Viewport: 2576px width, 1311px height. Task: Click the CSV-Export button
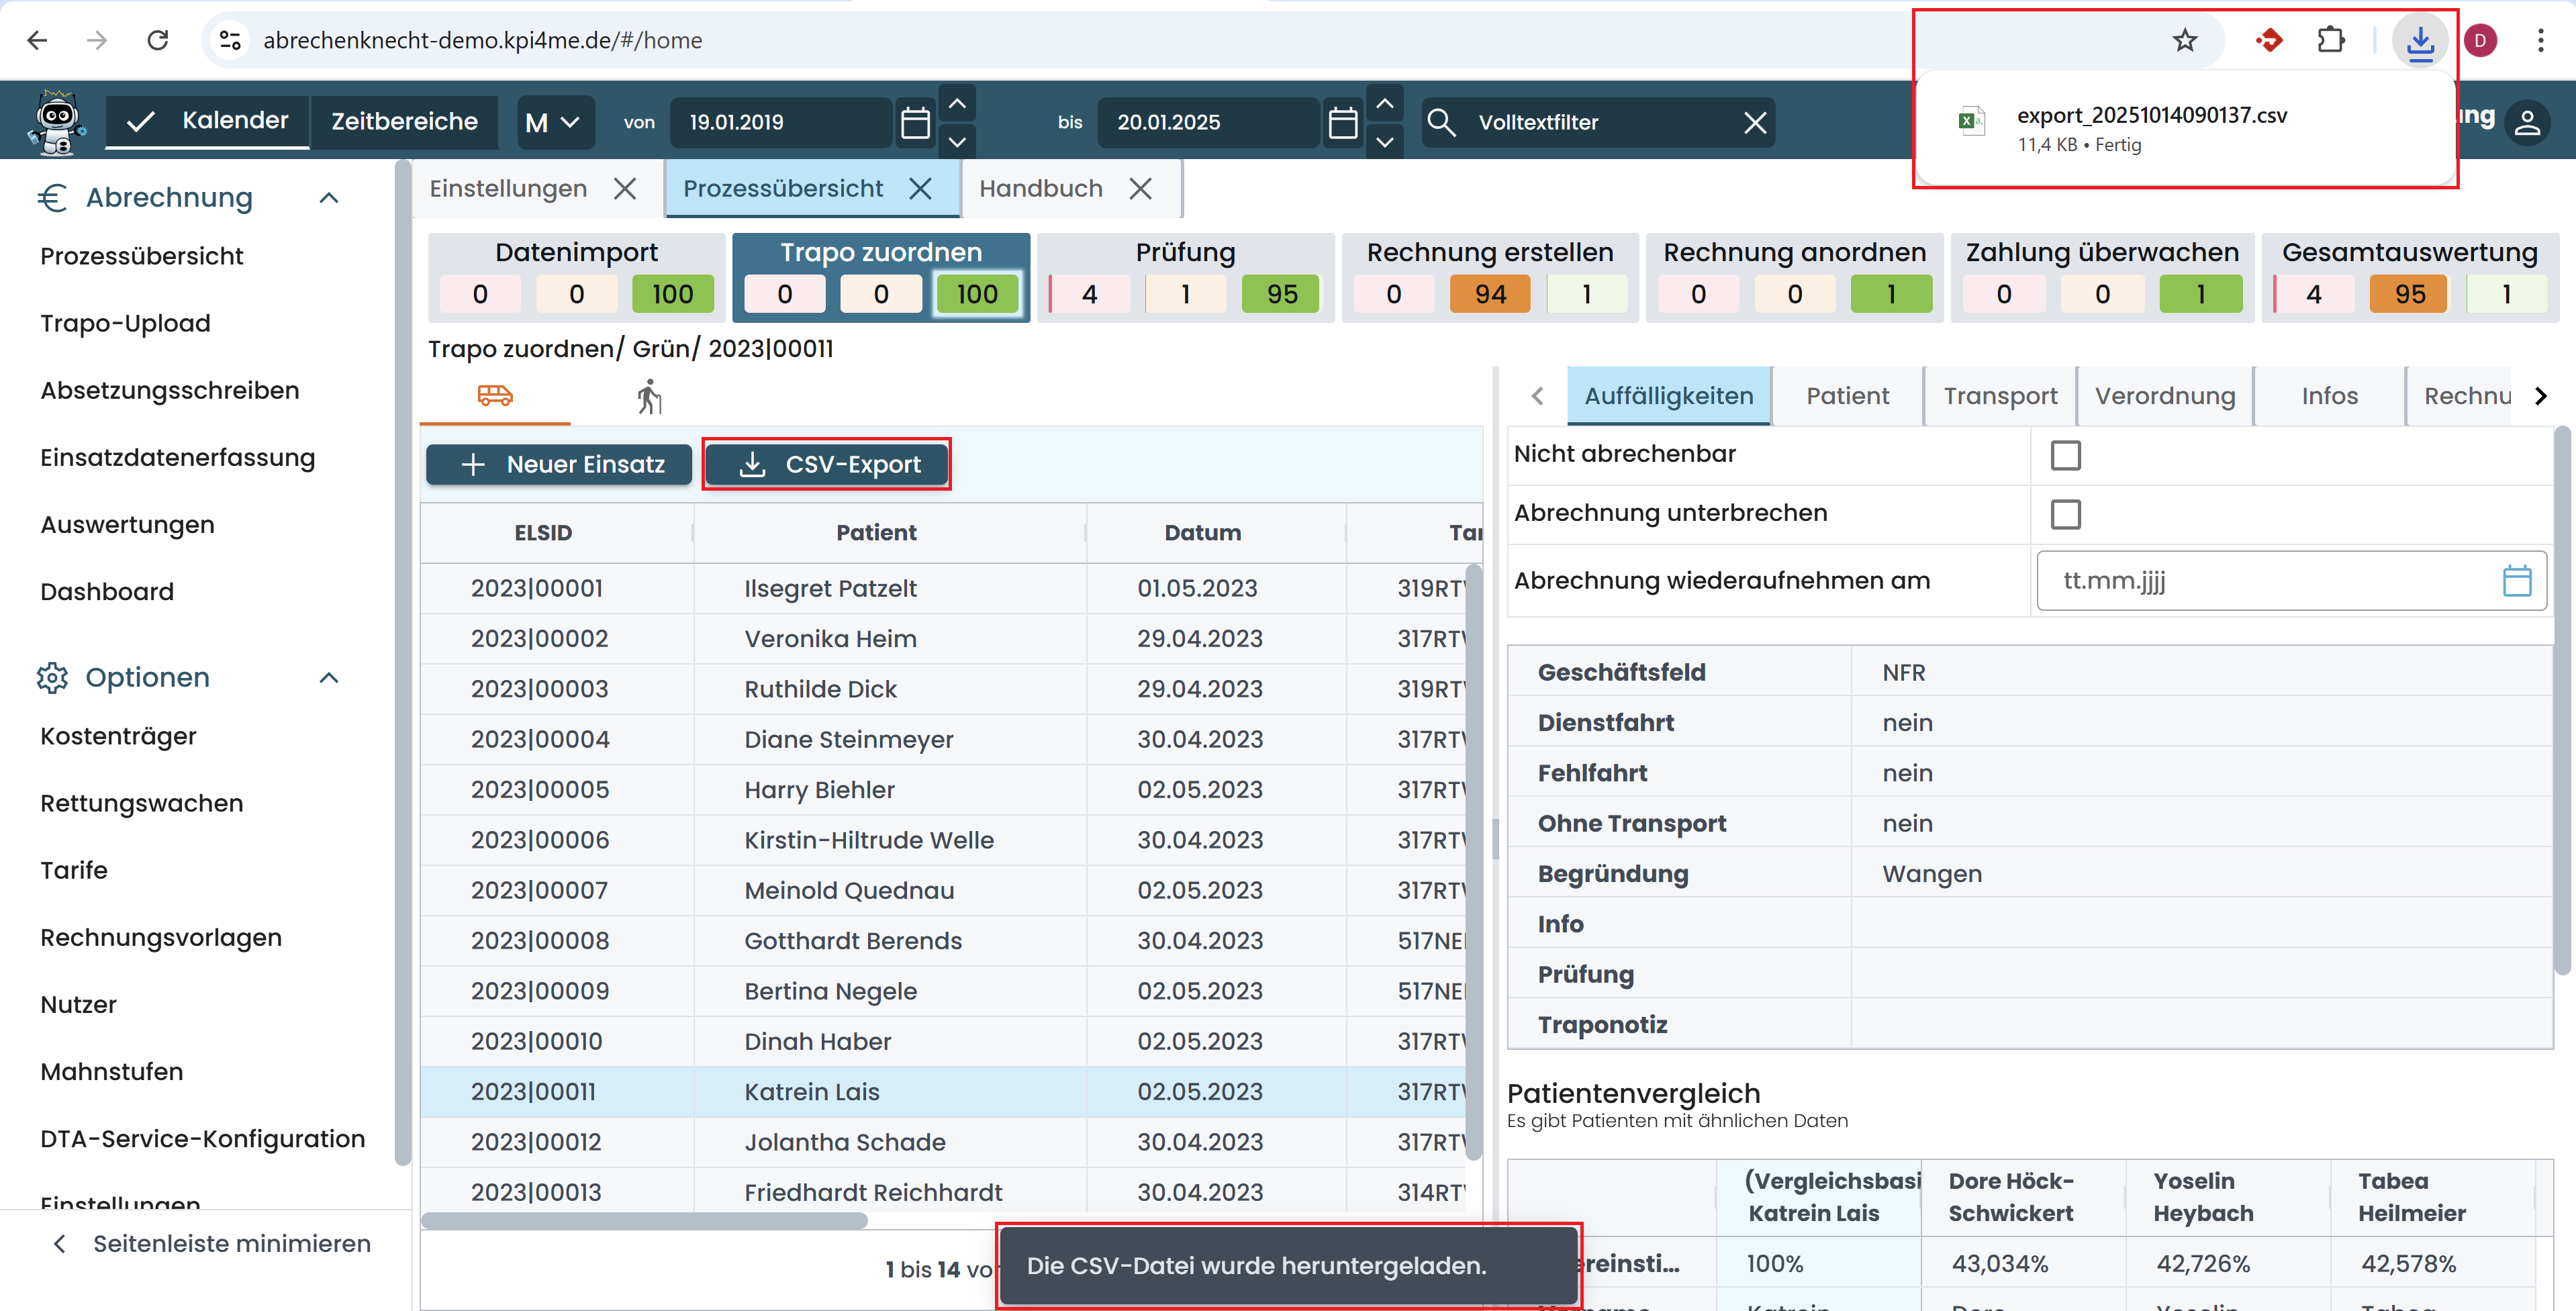click(x=827, y=463)
